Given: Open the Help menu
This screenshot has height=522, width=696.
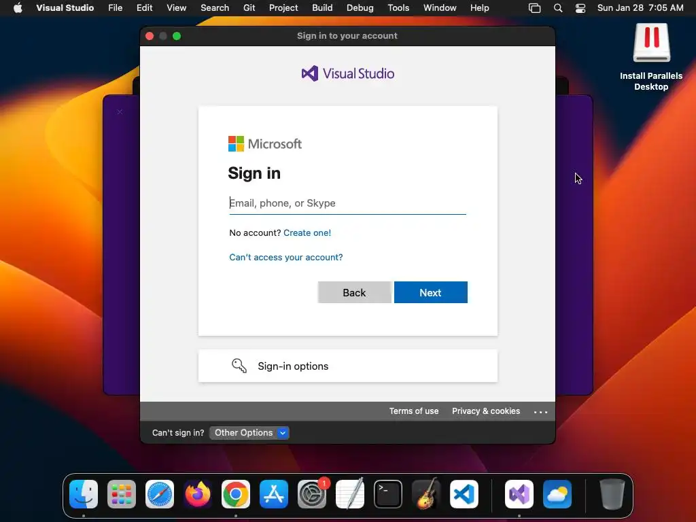Looking at the screenshot, I should [479, 7].
